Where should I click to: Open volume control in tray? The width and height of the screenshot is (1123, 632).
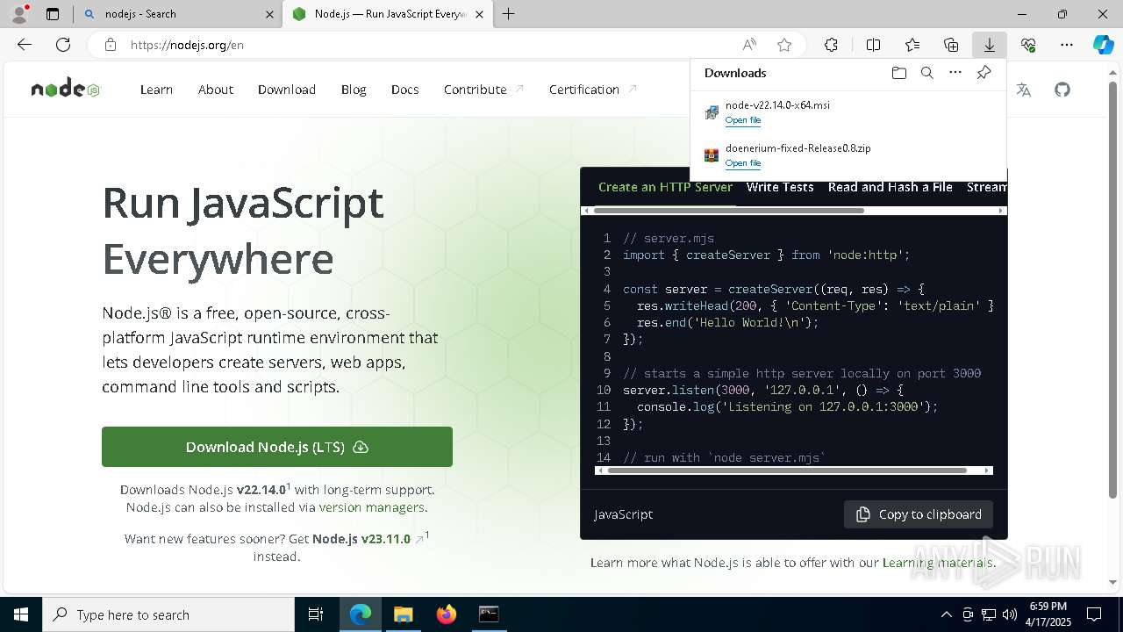pos(1009,614)
